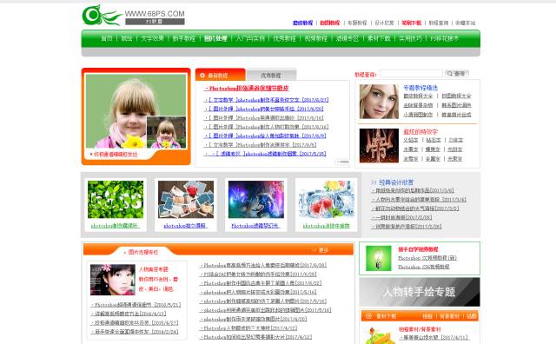Screen dimensions: 556x344
Task: Open the red 超炫的特效字 heading link
Action: [420, 131]
